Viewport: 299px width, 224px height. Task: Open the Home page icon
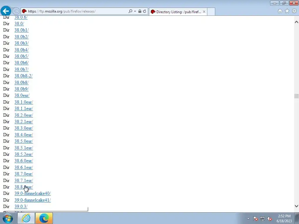tap(280, 11)
